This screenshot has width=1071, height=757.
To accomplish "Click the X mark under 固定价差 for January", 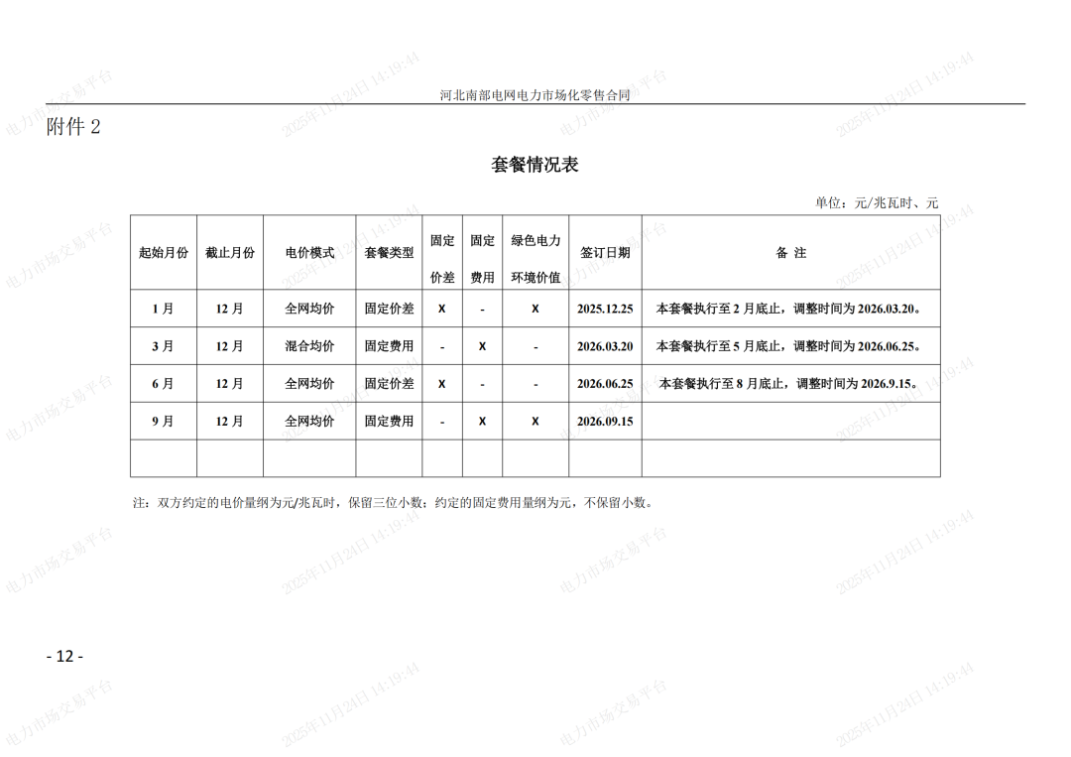I will pyautogui.click(x=440, y=309).
